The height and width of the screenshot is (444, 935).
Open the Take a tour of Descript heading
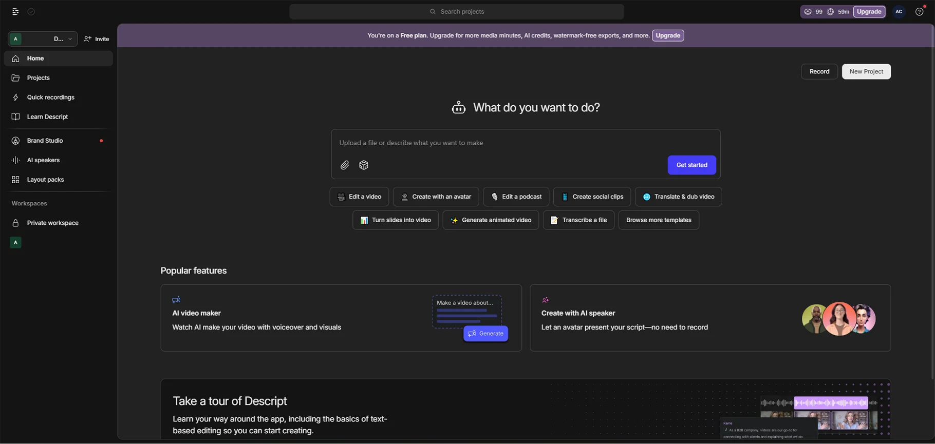click(230, 401)
